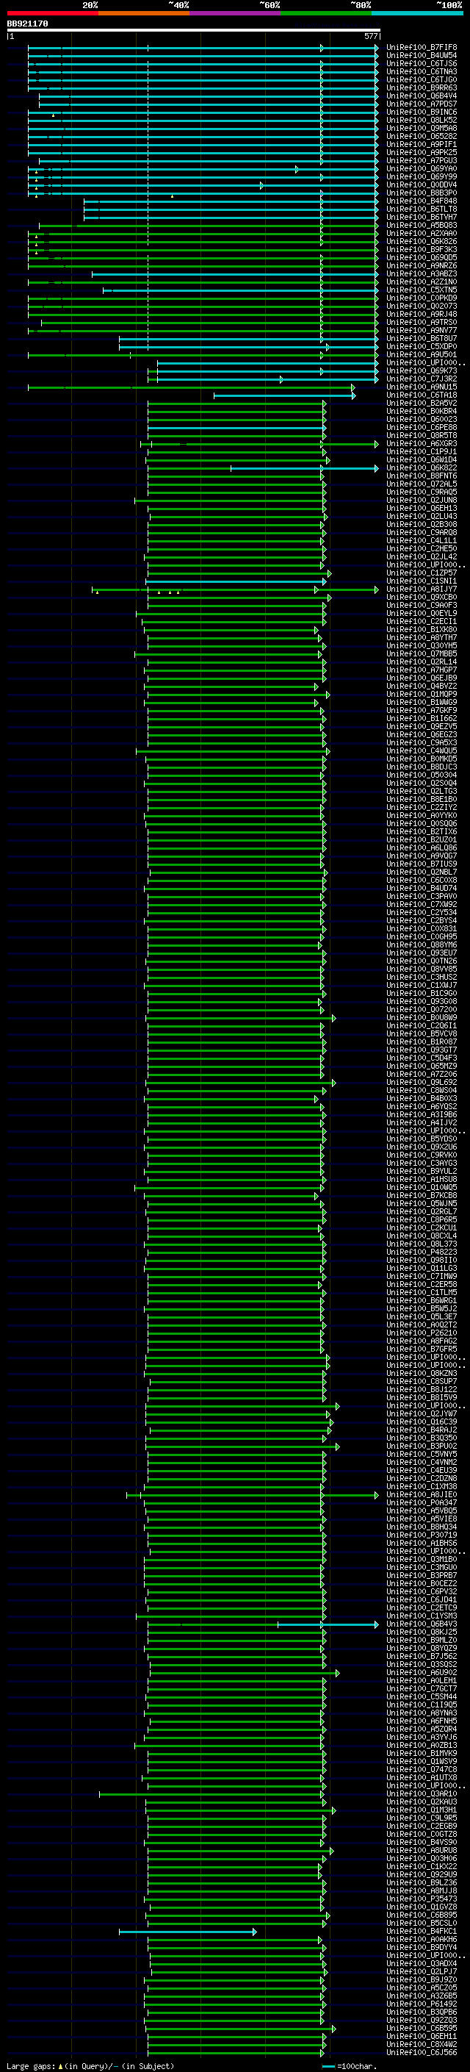Open hit UniRef100_C6TA18

tap(422, 395)
